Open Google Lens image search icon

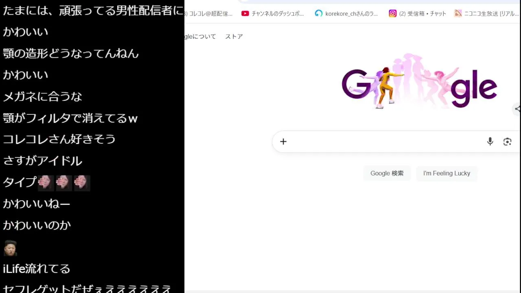(507, 142)
